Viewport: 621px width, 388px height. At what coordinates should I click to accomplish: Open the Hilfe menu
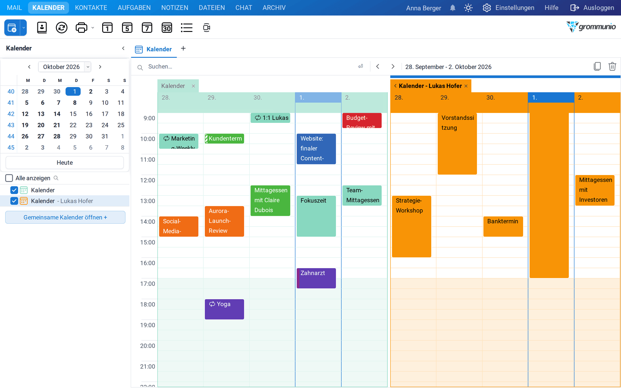click(552, 8)
